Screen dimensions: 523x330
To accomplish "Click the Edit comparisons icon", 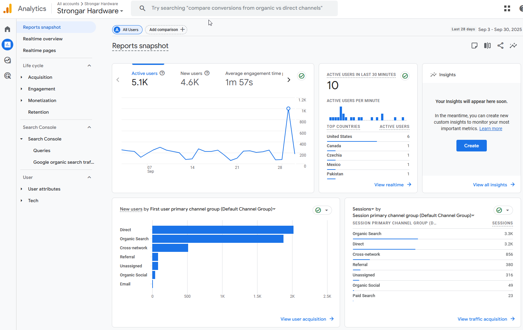I will 487,46.
